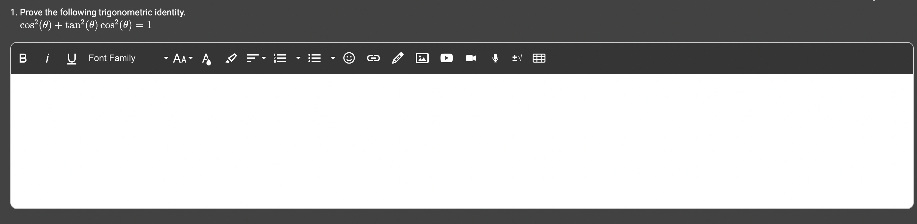The image size is (917, 224).
Task: Record a video with camera
Action: click(471, 58)
